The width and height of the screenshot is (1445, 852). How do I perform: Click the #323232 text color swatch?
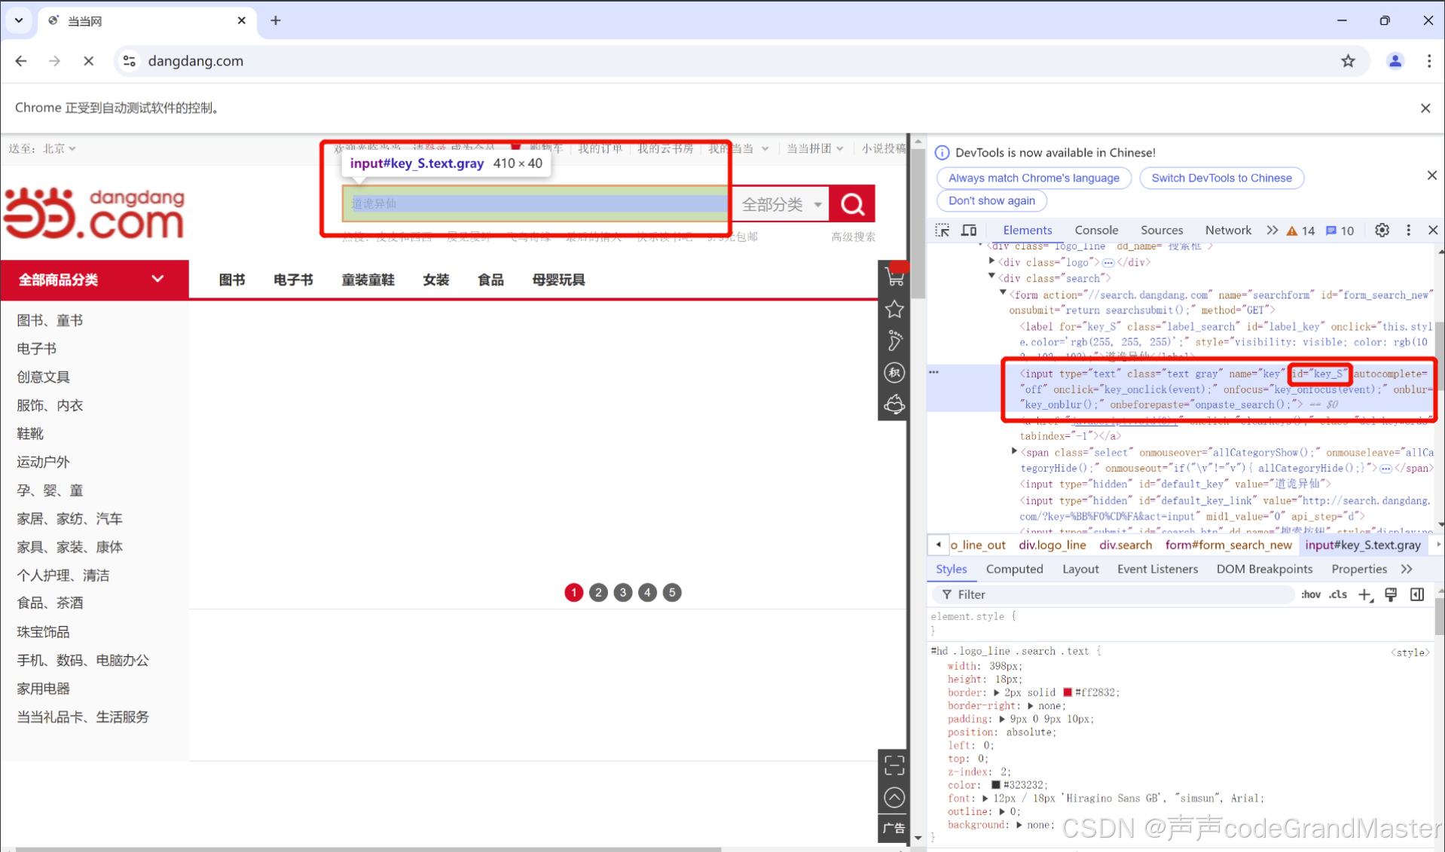tap(995, 785)
